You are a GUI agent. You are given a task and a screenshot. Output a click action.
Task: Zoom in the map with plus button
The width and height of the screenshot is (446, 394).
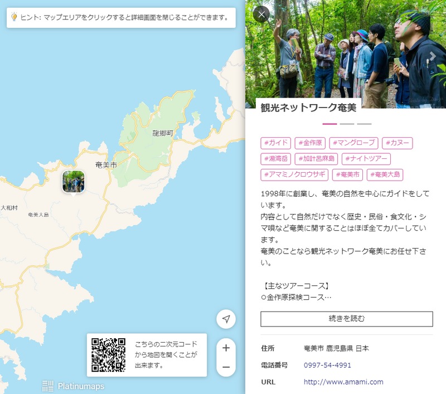tap(226, 348)
